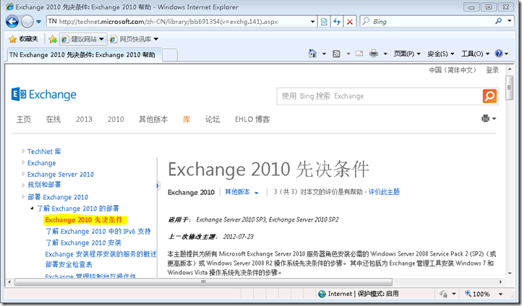
Task: Click the orange search button
Action: (x=489, y=97)
